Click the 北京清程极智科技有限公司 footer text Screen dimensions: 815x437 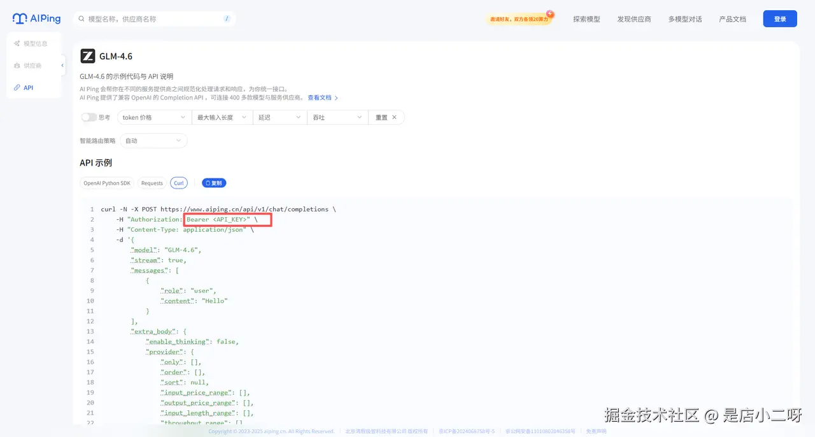pyautogui.click(x=387, y=431)
